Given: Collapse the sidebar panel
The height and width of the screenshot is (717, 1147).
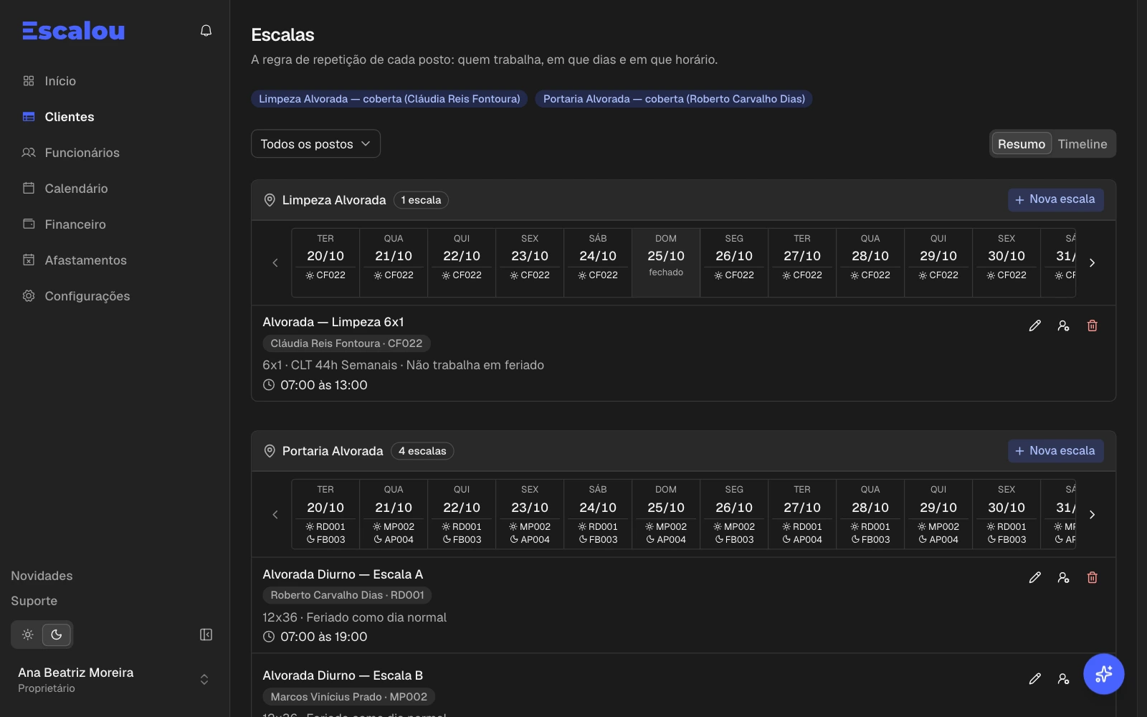Looking at the screenshot, I should pyautogui.click(x=206, y=635).
